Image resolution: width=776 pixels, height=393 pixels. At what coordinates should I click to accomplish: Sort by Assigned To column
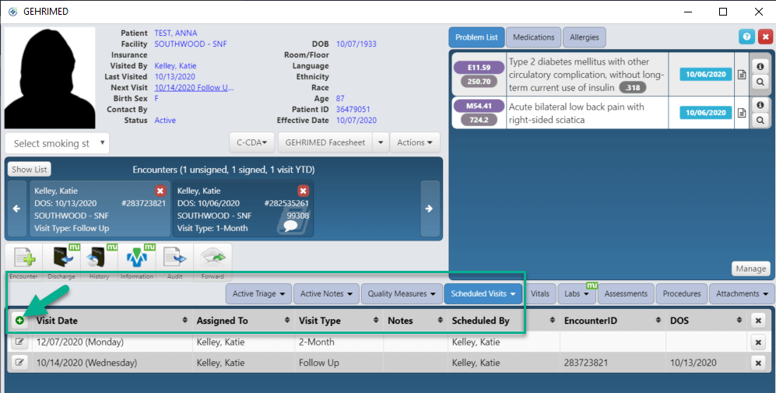pyautogui.click(x=244, y=321)
